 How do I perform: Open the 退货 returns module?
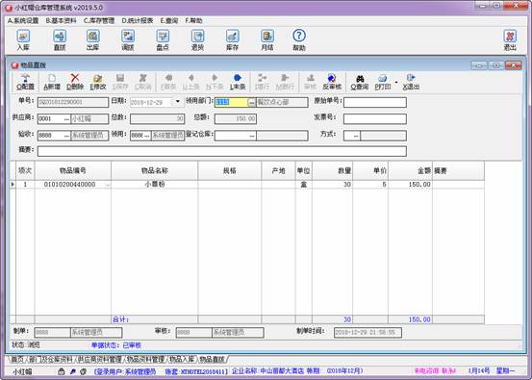(197, 40)
